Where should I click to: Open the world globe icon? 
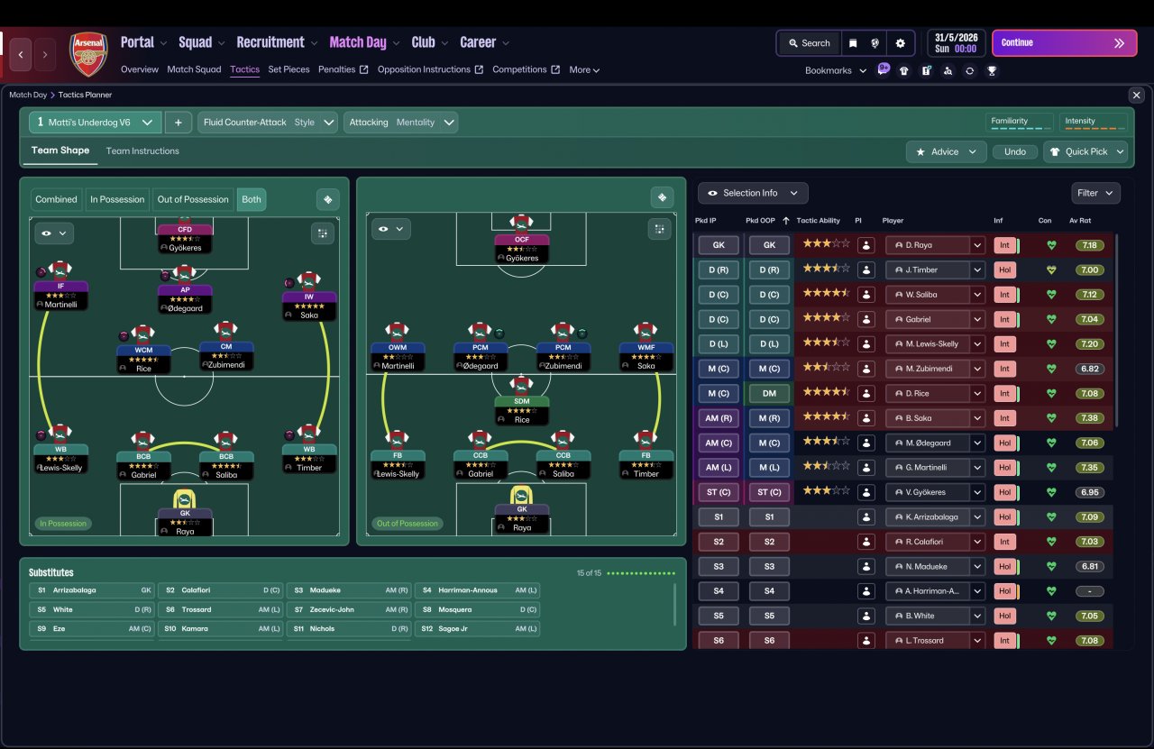875,42
